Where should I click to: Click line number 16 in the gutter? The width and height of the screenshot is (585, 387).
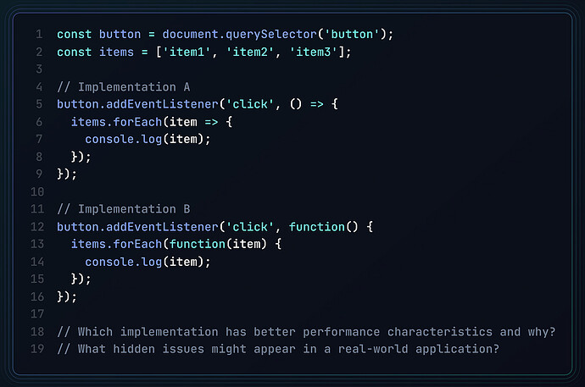[x=36, y=297]
